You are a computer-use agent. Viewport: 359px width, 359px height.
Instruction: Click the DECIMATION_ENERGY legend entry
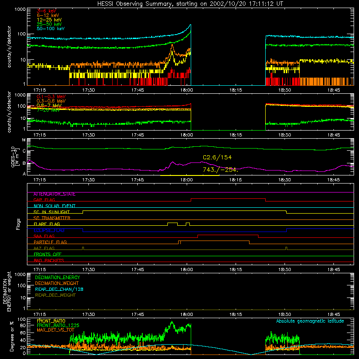(x=57, y=277)
